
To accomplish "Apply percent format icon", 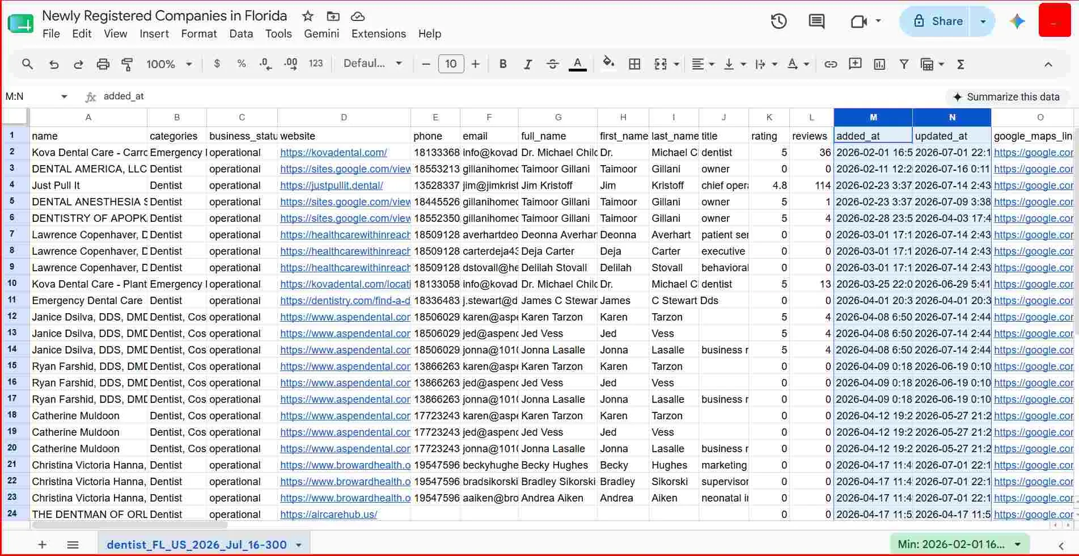I will click(x=242, y=64).
